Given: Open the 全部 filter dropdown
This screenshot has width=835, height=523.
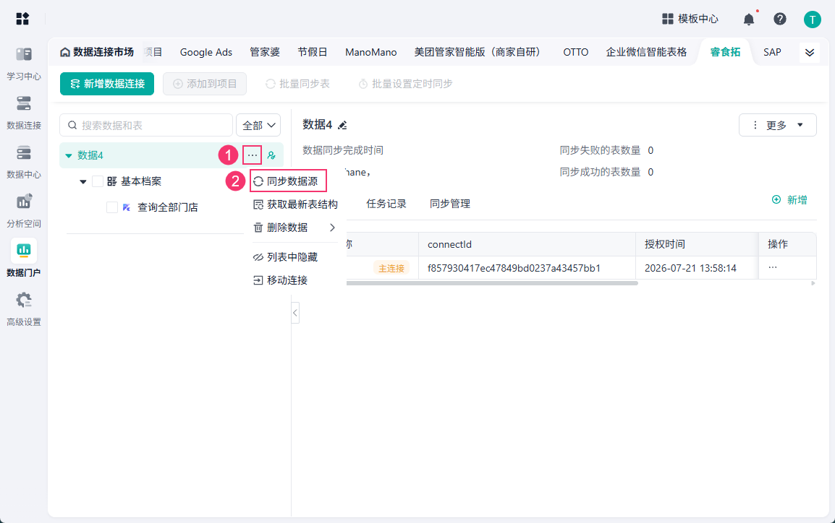Looking at the screenshot, I should point(258,126).
